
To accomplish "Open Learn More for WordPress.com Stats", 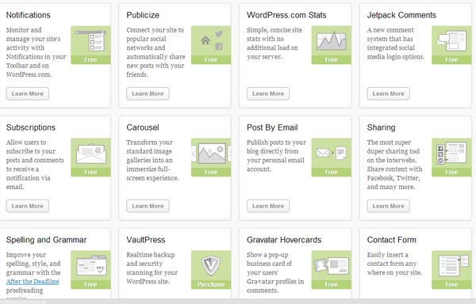I will pyautogui.click(x=268, y=93).
